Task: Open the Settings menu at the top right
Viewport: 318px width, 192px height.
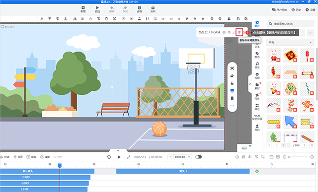Action: click(x=311, y=10)
